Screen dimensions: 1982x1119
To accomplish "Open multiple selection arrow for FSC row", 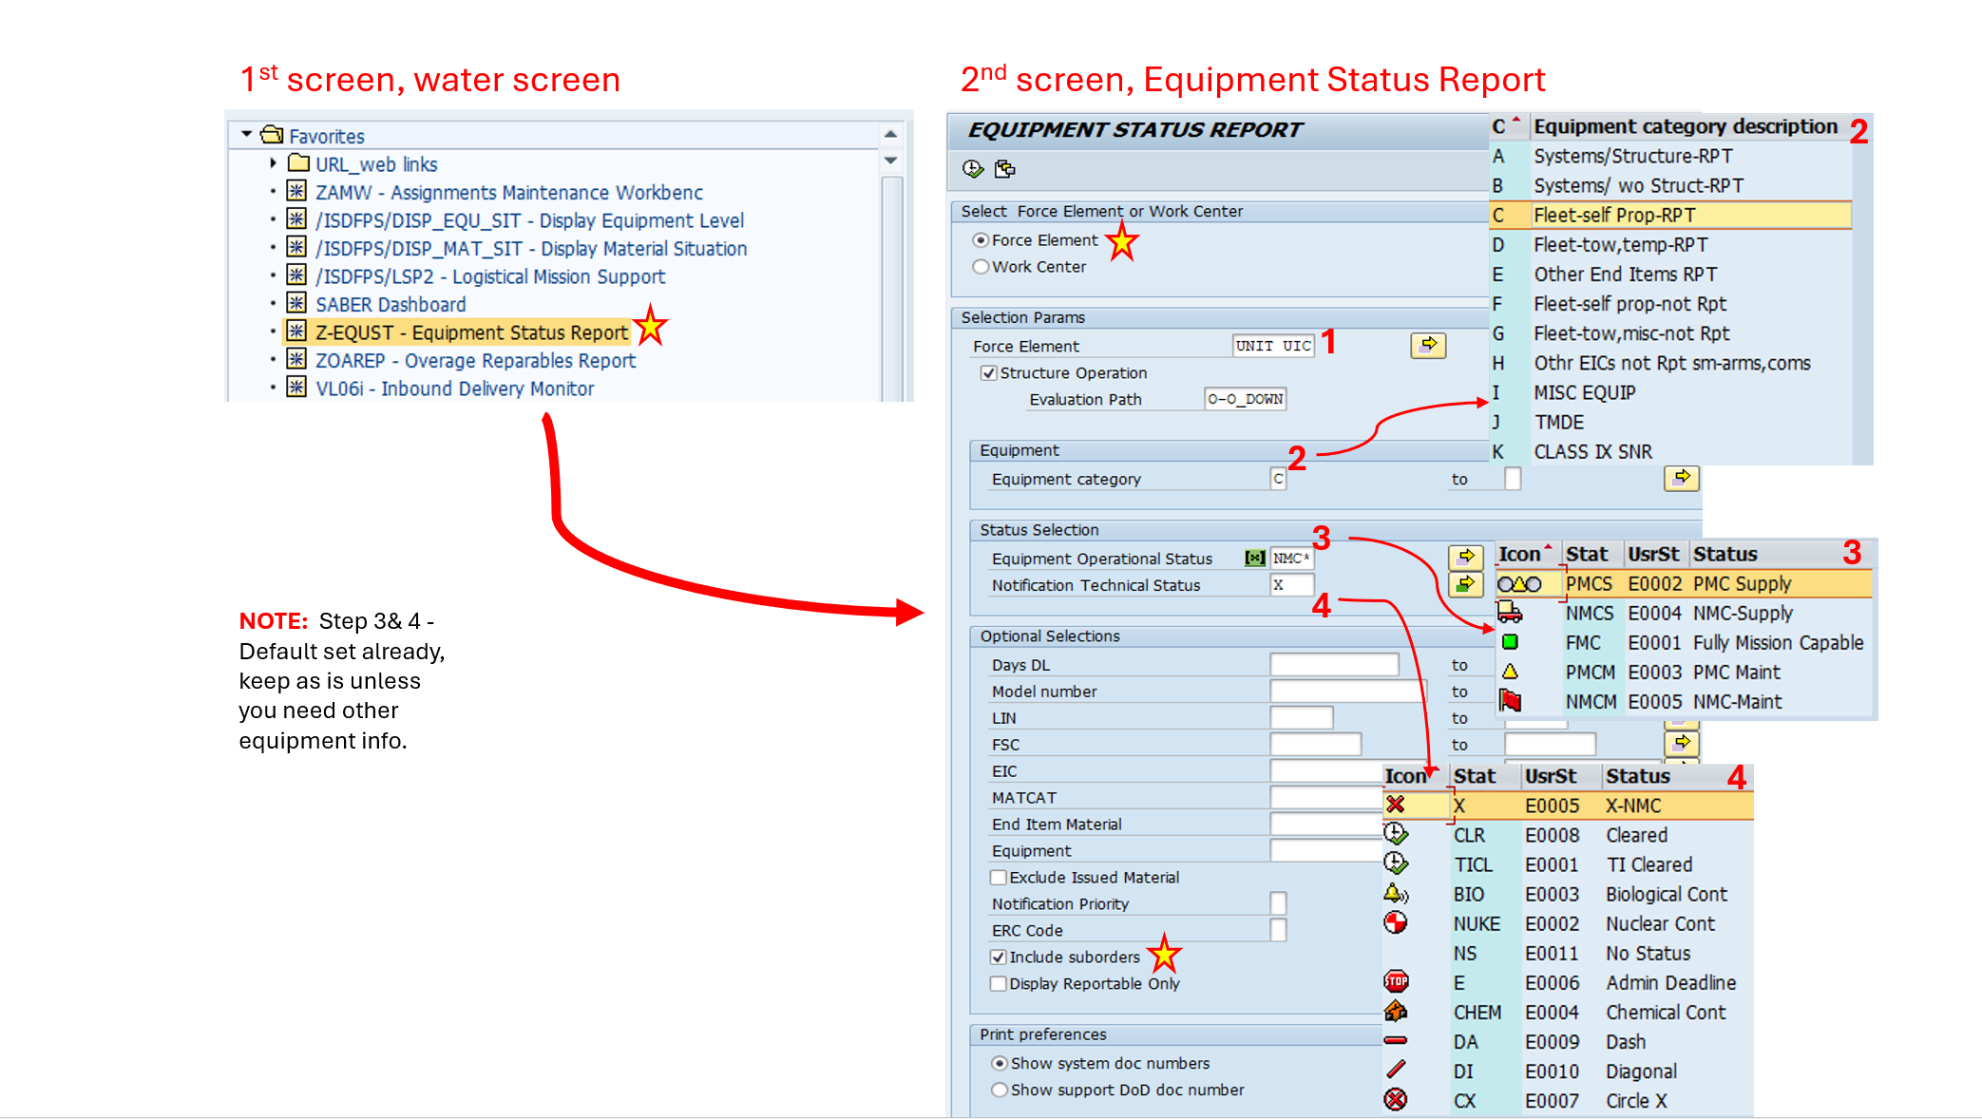I will [1682, 742].
